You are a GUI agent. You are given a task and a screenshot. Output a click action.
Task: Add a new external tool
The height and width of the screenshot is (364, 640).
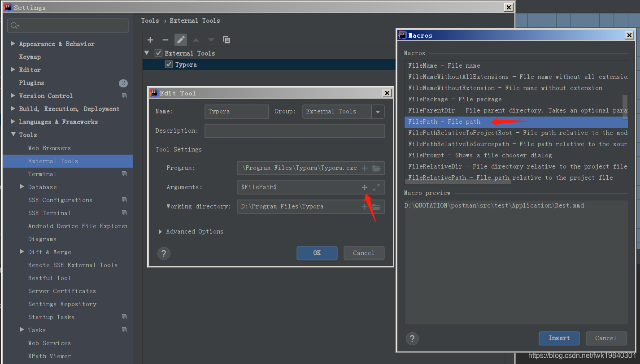[150, 40]
